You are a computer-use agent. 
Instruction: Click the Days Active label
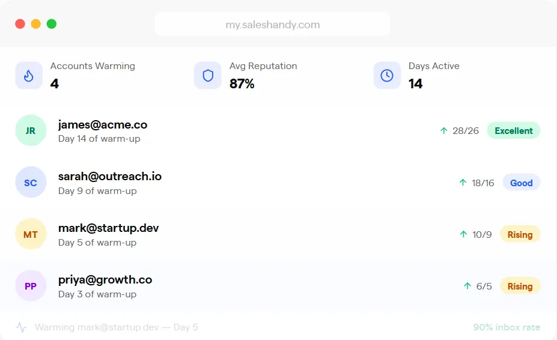tap(434, 66)
